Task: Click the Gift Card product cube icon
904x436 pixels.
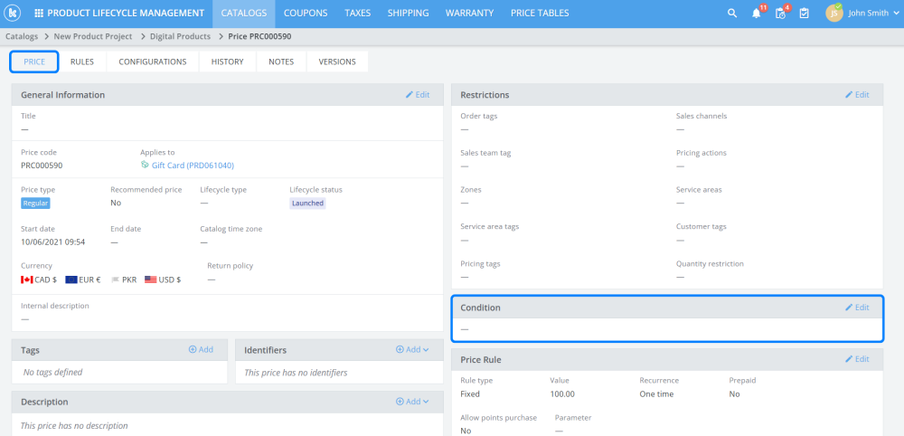Action: point(145,165)
